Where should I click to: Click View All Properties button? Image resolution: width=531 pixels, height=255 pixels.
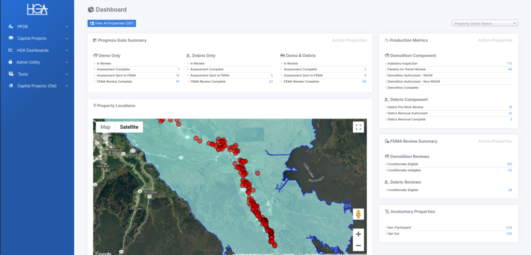pos(112,23)
